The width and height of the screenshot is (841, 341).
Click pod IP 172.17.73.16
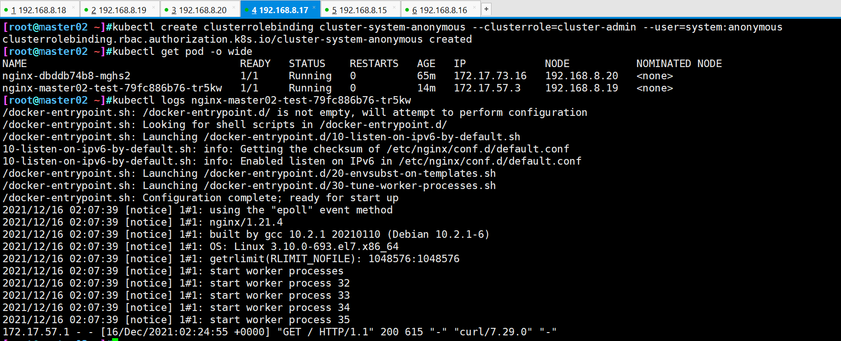pyautogui.click(x=490, y=76)
